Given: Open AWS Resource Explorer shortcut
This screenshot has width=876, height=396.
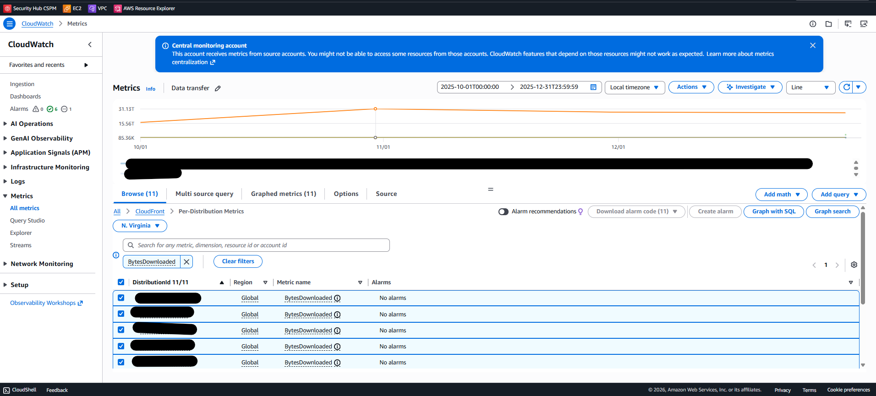Looking at the screenshot, I should [x=145, y=8].
